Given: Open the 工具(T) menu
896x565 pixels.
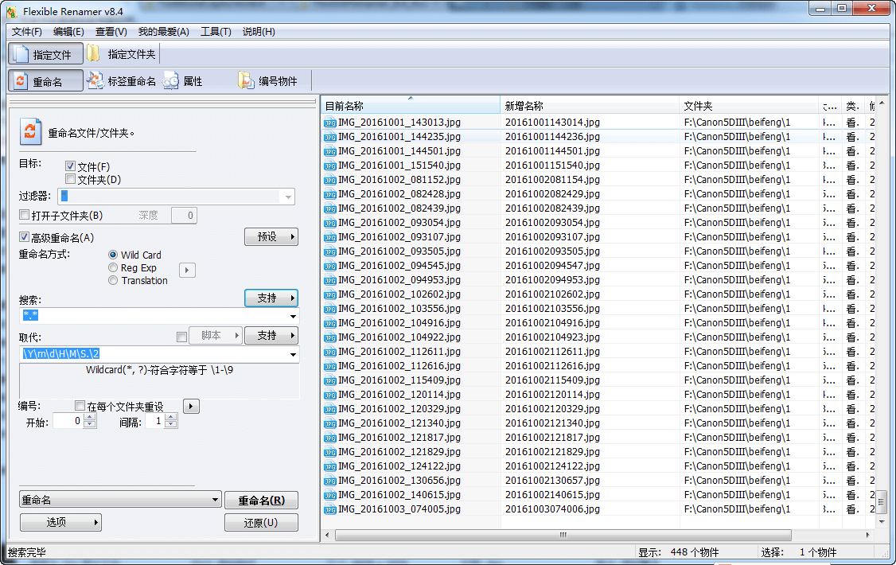Looking at the screenshot, I should tap(216, 32).
